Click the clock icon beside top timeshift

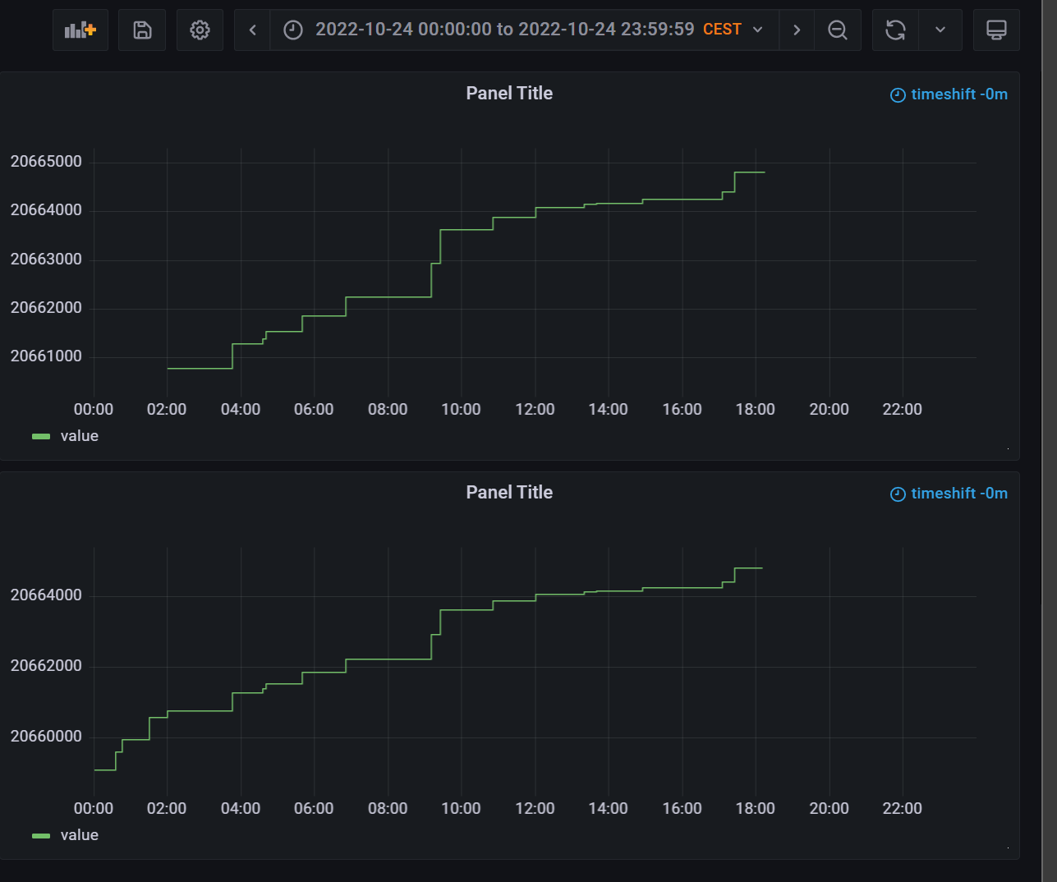898,95
